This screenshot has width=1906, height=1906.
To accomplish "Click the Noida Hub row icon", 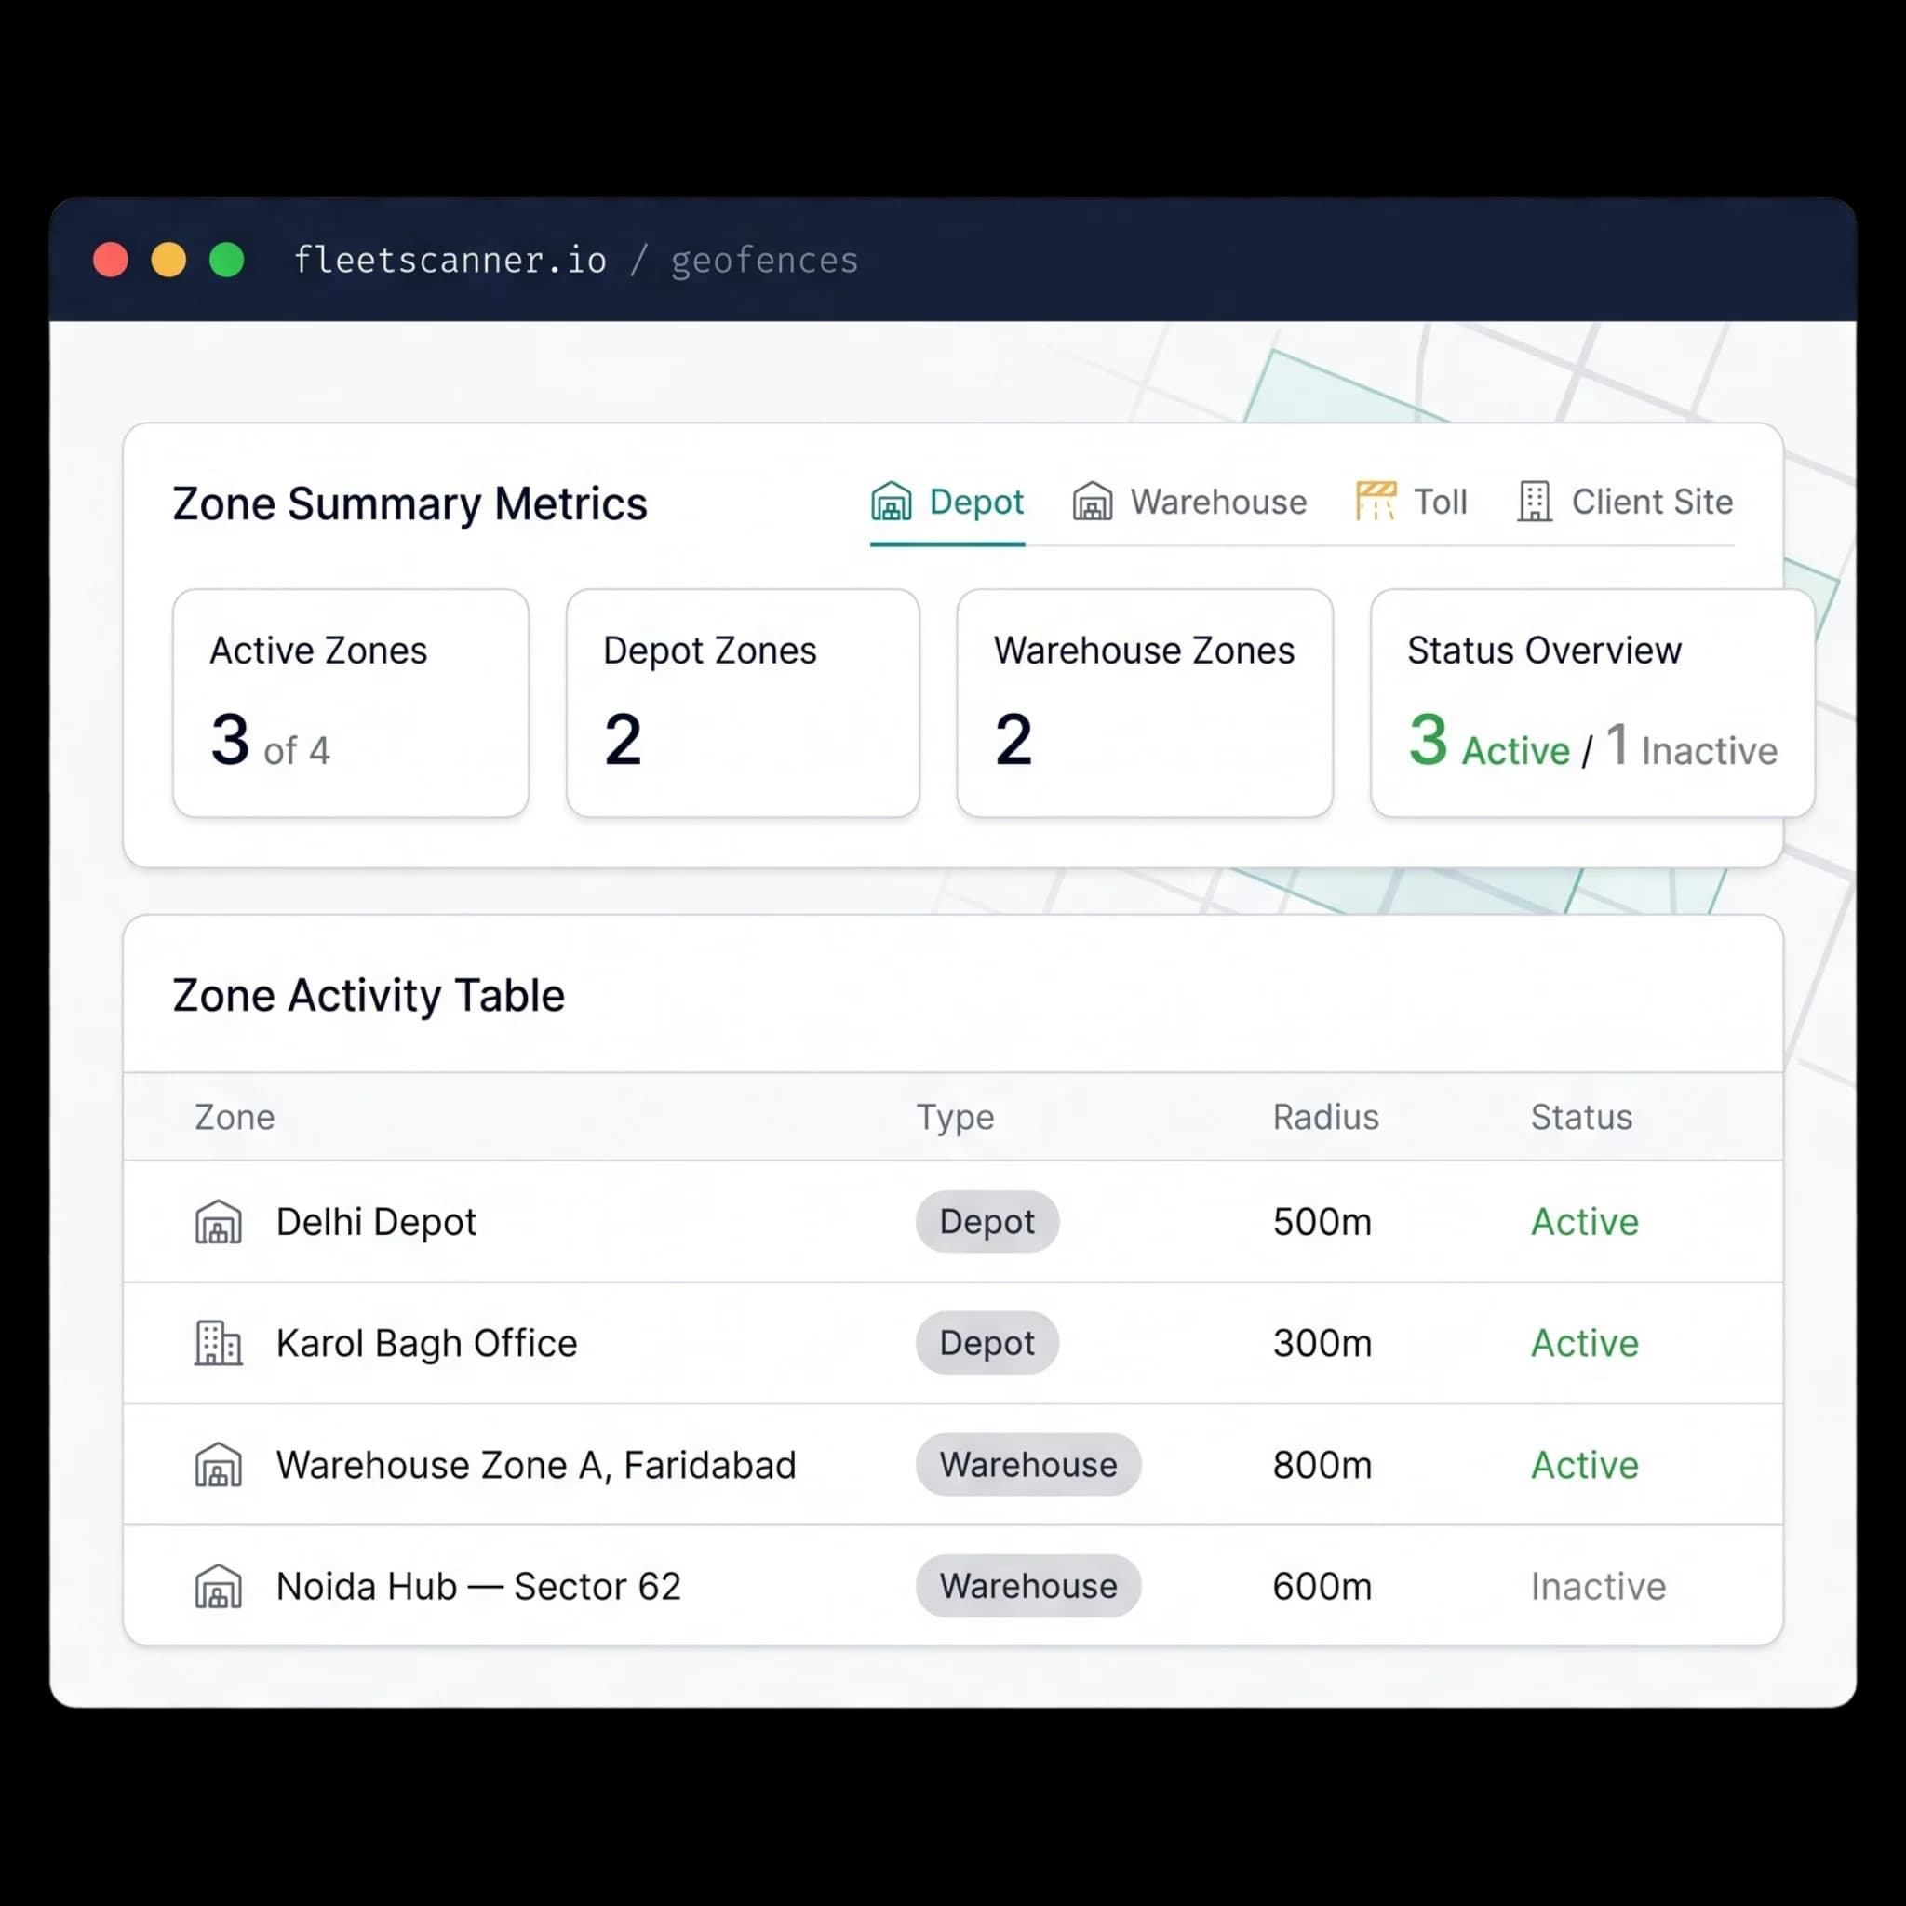I will pos(218,1587).
